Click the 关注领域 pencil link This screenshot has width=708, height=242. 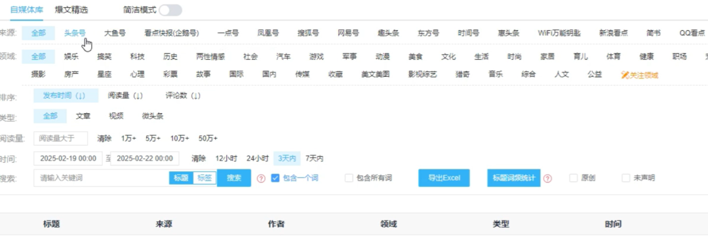point(639,75)
